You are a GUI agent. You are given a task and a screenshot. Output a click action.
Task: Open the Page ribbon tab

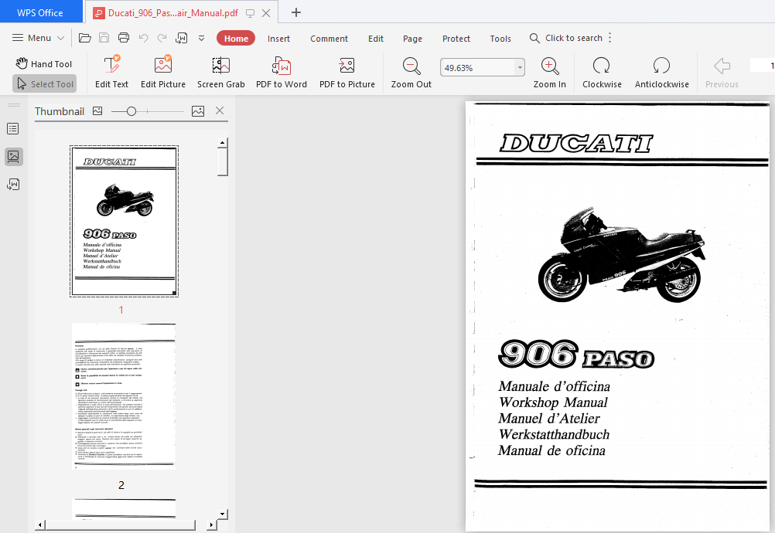[412, 39]
